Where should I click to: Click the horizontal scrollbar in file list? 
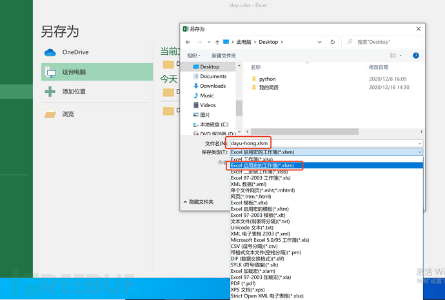click(304, 132)
